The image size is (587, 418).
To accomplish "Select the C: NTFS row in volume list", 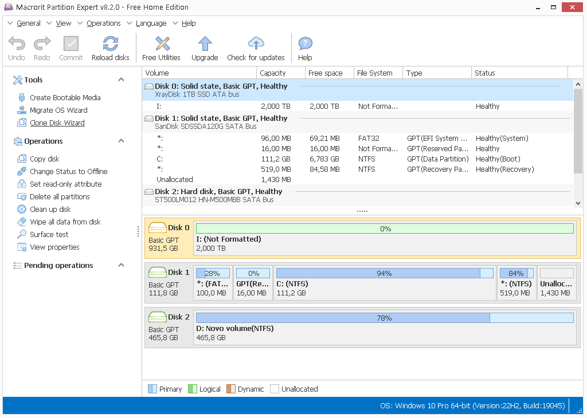I will [x=358, y=159].
